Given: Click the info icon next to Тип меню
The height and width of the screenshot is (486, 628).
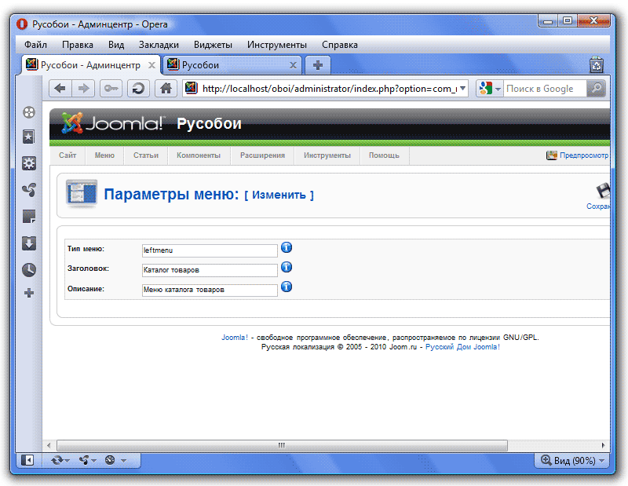Looking at the screenshot, I should 287,248.
